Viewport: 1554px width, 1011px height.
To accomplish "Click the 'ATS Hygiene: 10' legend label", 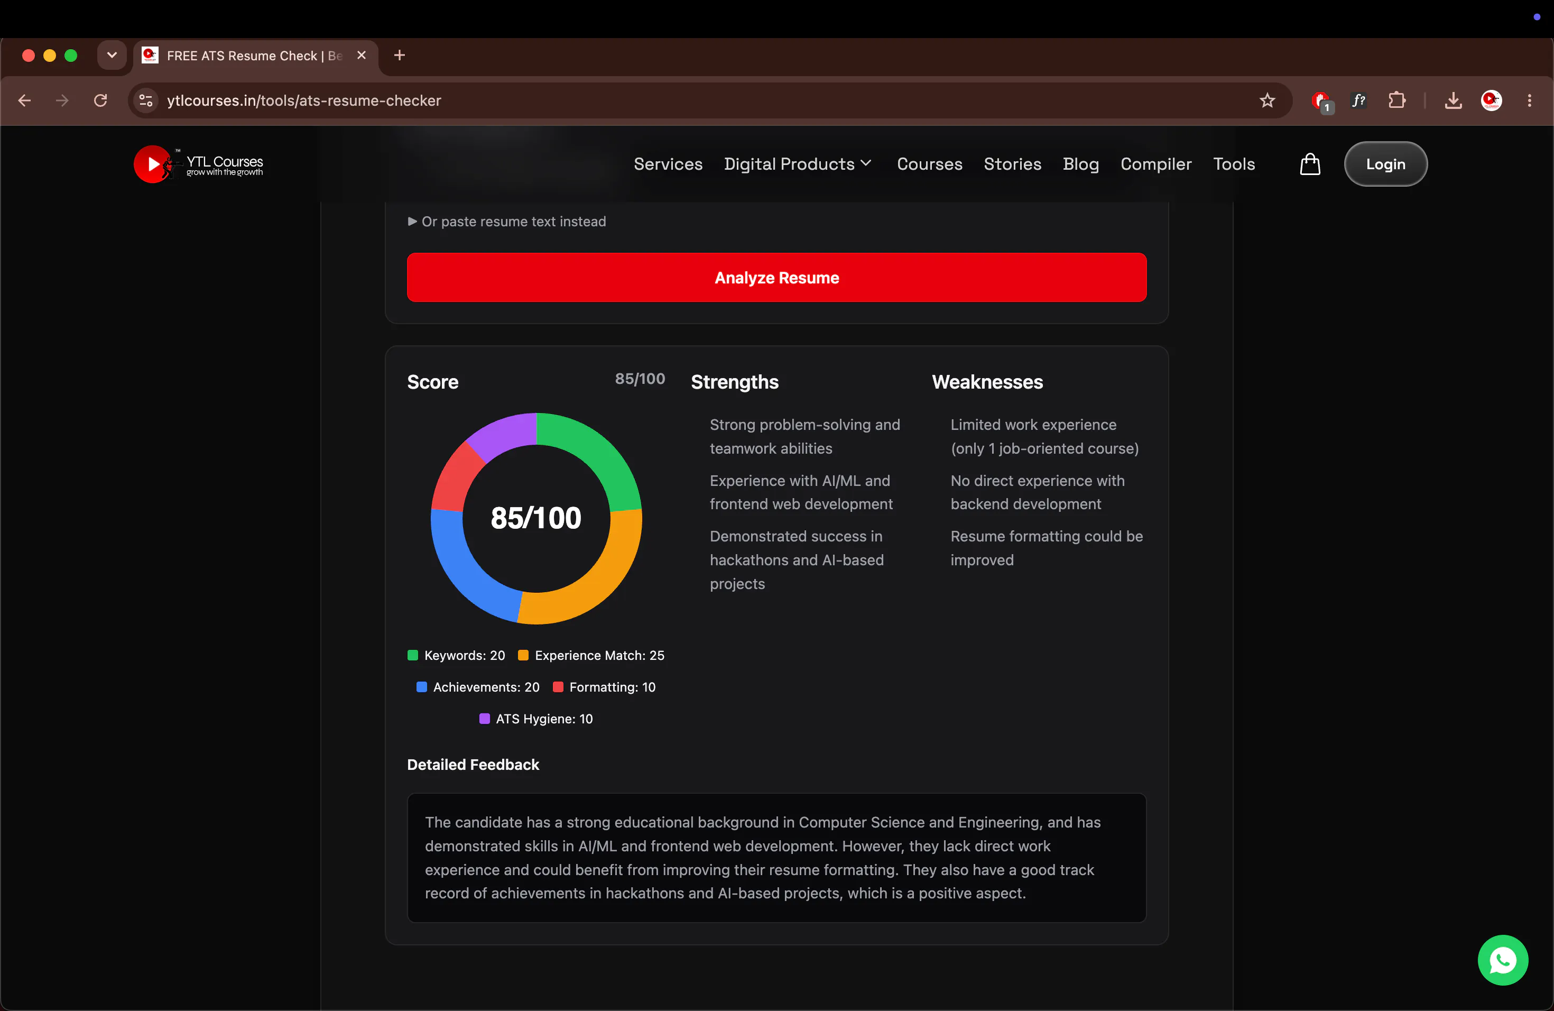I will coord(544,719).
